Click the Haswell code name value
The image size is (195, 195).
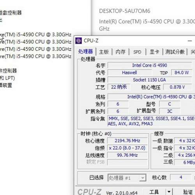click(129, 73)
